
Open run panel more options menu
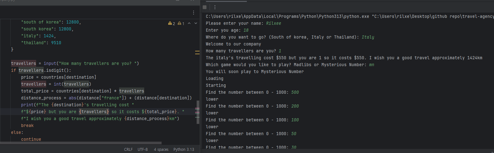pyautogui.click(x=215, y=7)
